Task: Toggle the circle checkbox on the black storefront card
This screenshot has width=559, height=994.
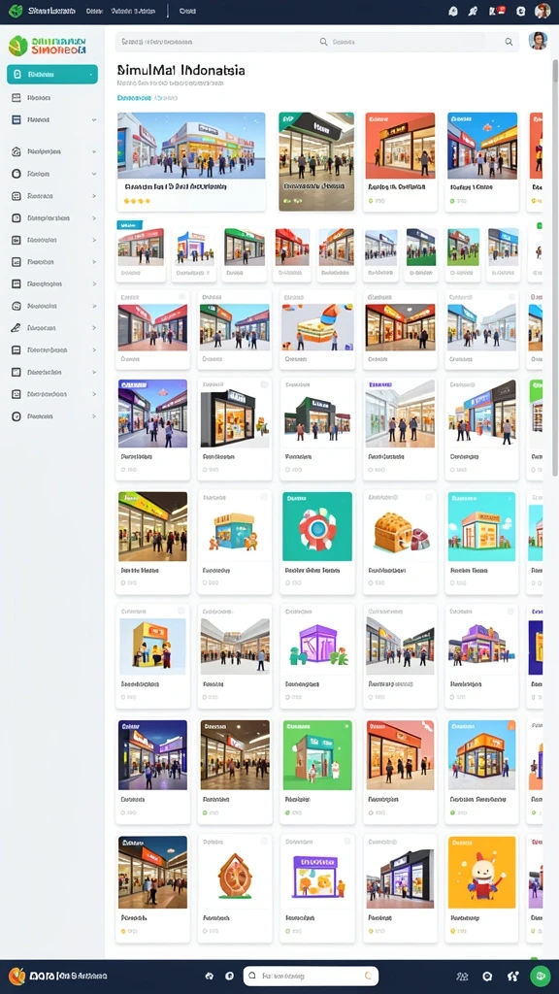Action: (264, 384)
